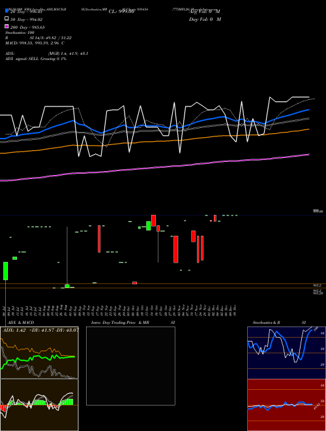326x431 pixels.
Task: Click inside the MACD histogram panel
Action: [x=39, y=405]
